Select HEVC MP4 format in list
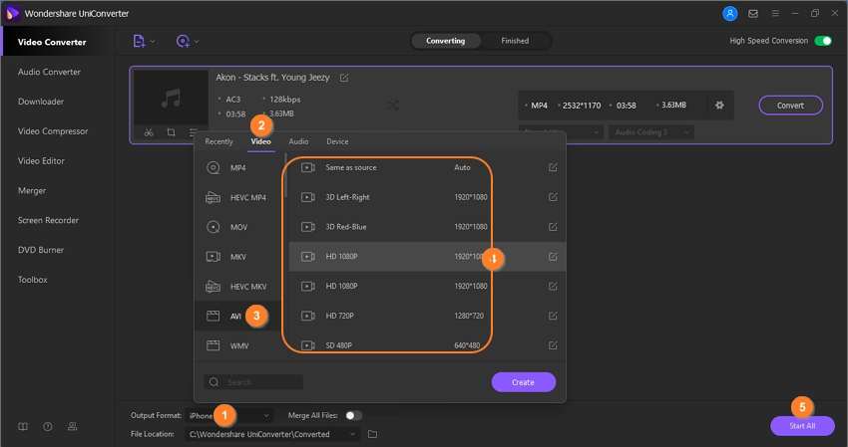 238,197
